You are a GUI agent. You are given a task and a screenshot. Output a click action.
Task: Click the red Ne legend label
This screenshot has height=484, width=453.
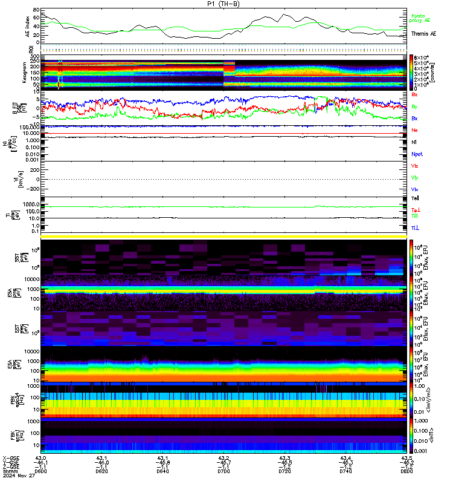[x=414, y=130]
